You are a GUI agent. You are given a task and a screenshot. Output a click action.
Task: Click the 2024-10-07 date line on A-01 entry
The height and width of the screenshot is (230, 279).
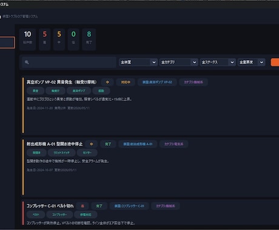click(52, 170)
